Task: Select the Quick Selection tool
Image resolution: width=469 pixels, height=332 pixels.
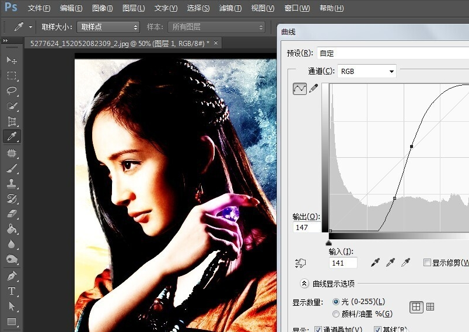Action: [x=12, y=106]
